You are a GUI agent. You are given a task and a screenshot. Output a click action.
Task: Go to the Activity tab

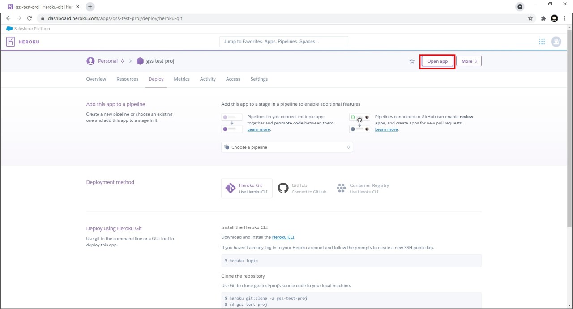pos(208,79)
